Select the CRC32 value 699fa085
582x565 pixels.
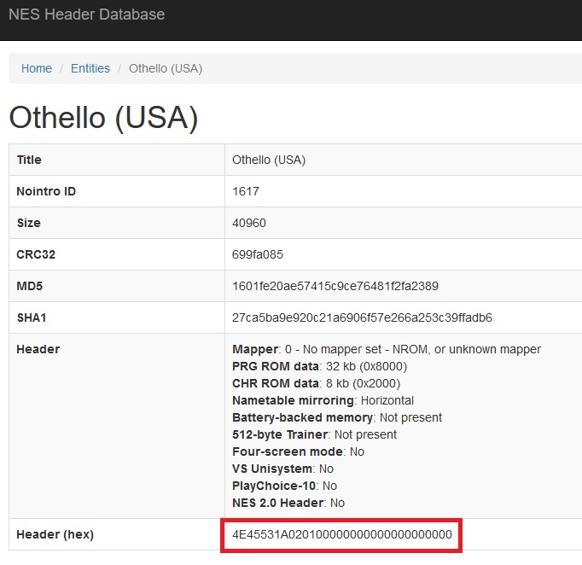tap(258, 254)
